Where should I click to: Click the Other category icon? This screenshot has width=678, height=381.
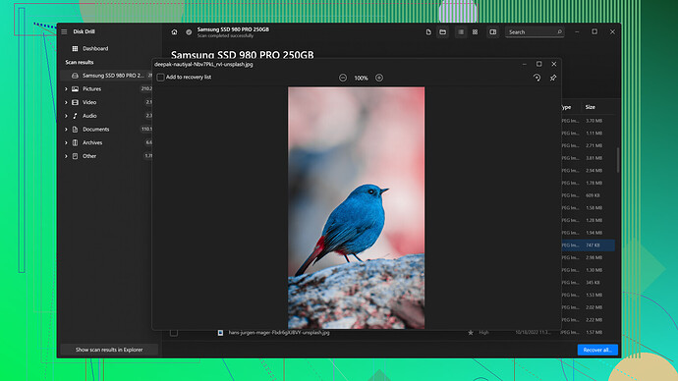[76, 156]
